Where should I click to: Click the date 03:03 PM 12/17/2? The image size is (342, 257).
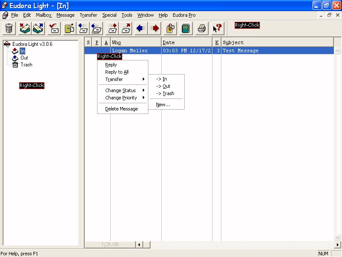[x=187, y=51]
